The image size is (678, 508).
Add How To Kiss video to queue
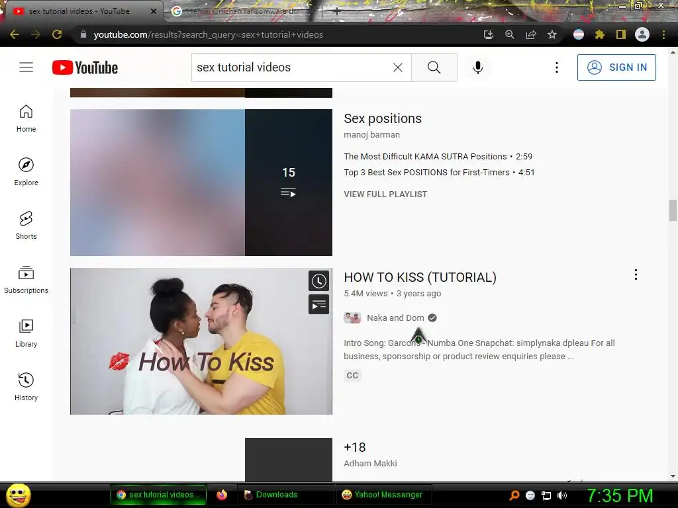click(x=318, y=305)
